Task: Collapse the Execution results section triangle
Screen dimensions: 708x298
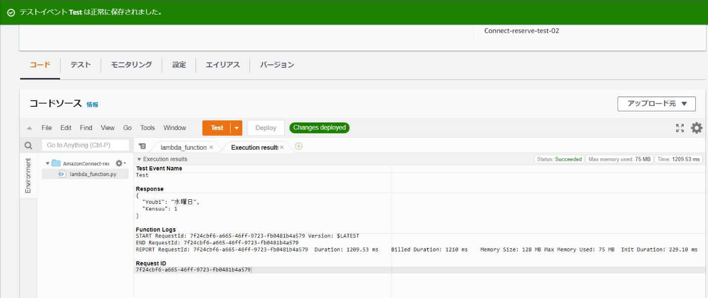Action: coord(139,159)
